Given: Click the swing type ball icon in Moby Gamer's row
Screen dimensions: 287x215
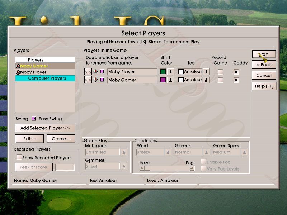Looking at the screenshot, I should click(96, 80).
